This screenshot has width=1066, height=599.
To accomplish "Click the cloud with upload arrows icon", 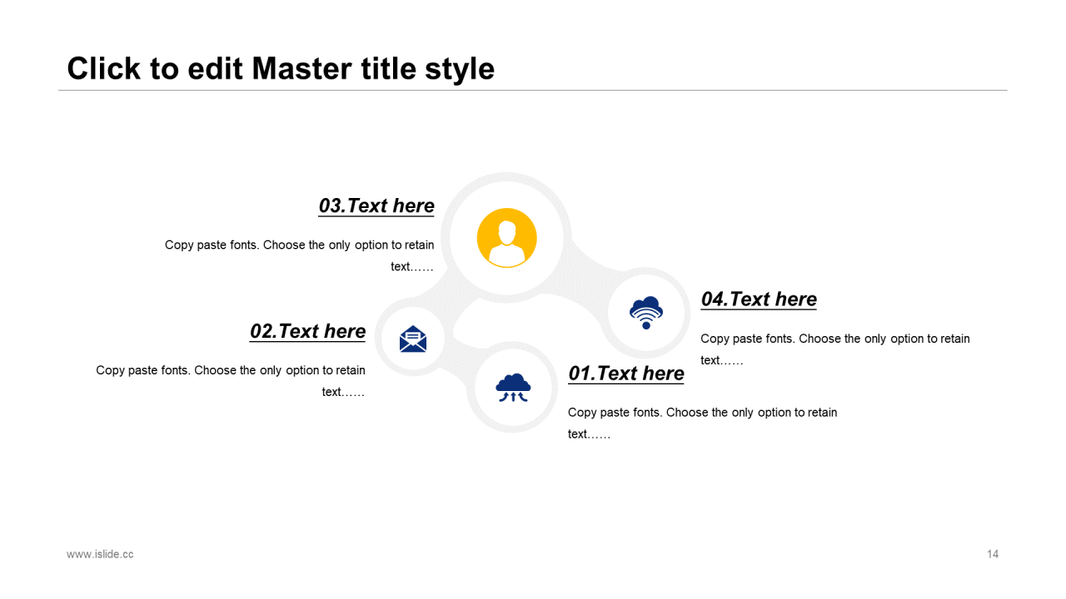I will pyautogui.click(x=513, y=388).
